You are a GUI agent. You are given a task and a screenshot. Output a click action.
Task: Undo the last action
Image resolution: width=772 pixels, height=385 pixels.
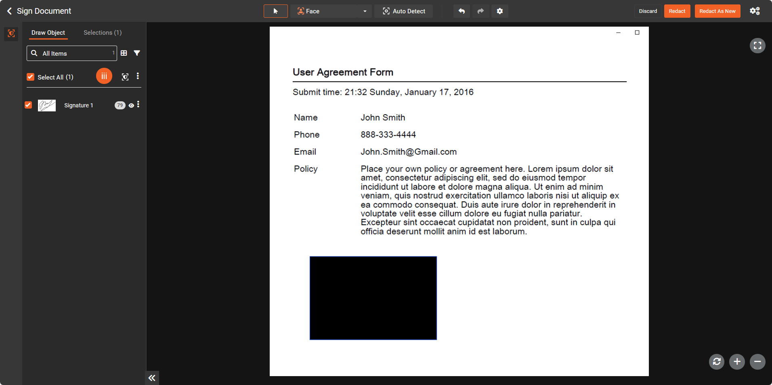point(462,11)
